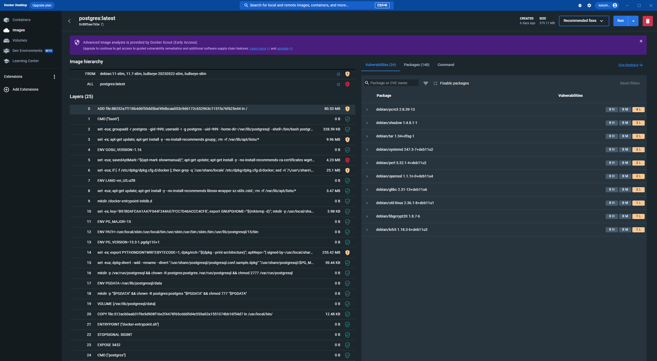Click the Images cloud icon in sidebar
This screenshot has height=361, width=657.
[7, 30]
